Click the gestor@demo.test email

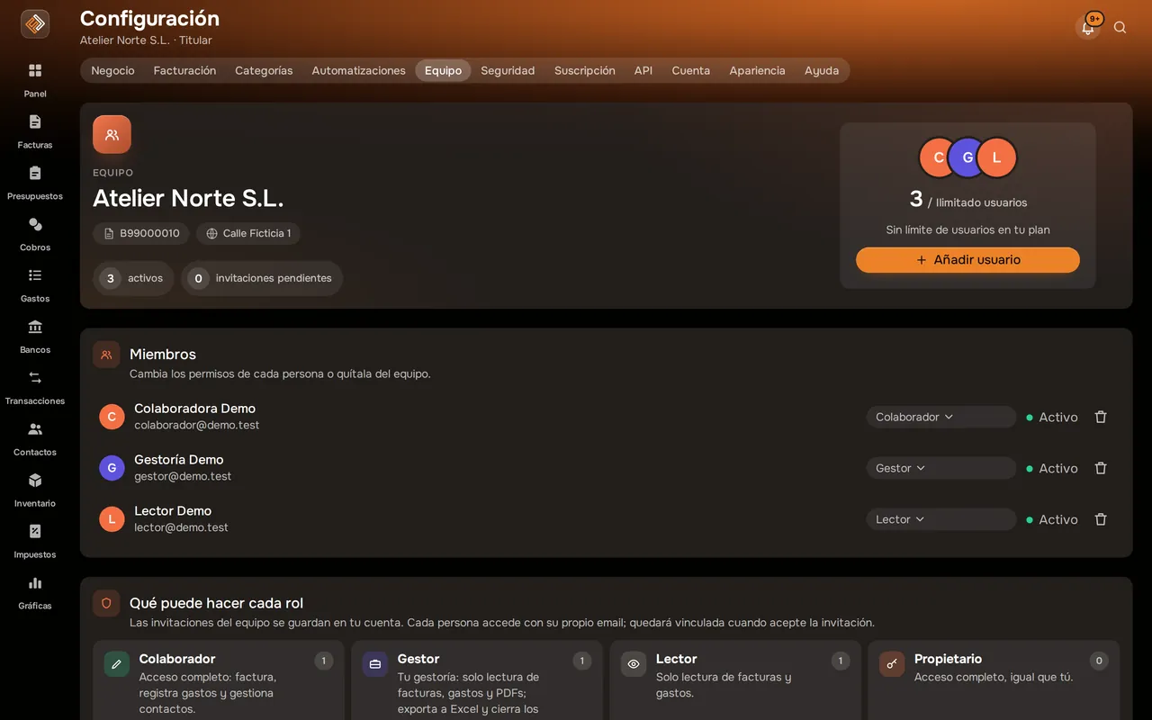point(183,476)
